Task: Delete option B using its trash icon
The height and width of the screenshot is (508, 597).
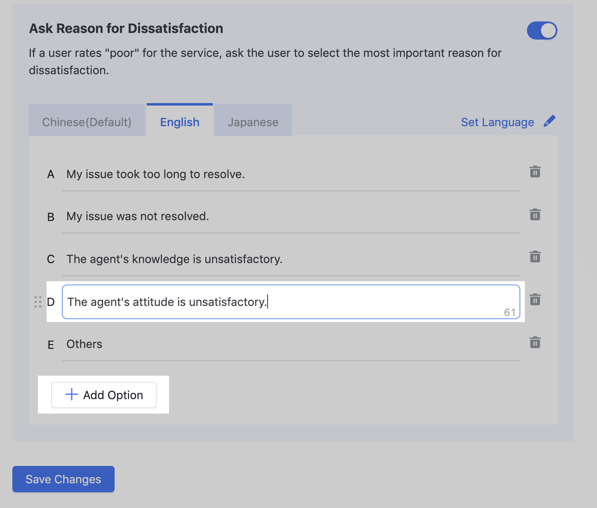Action: [x=535, y=215]
